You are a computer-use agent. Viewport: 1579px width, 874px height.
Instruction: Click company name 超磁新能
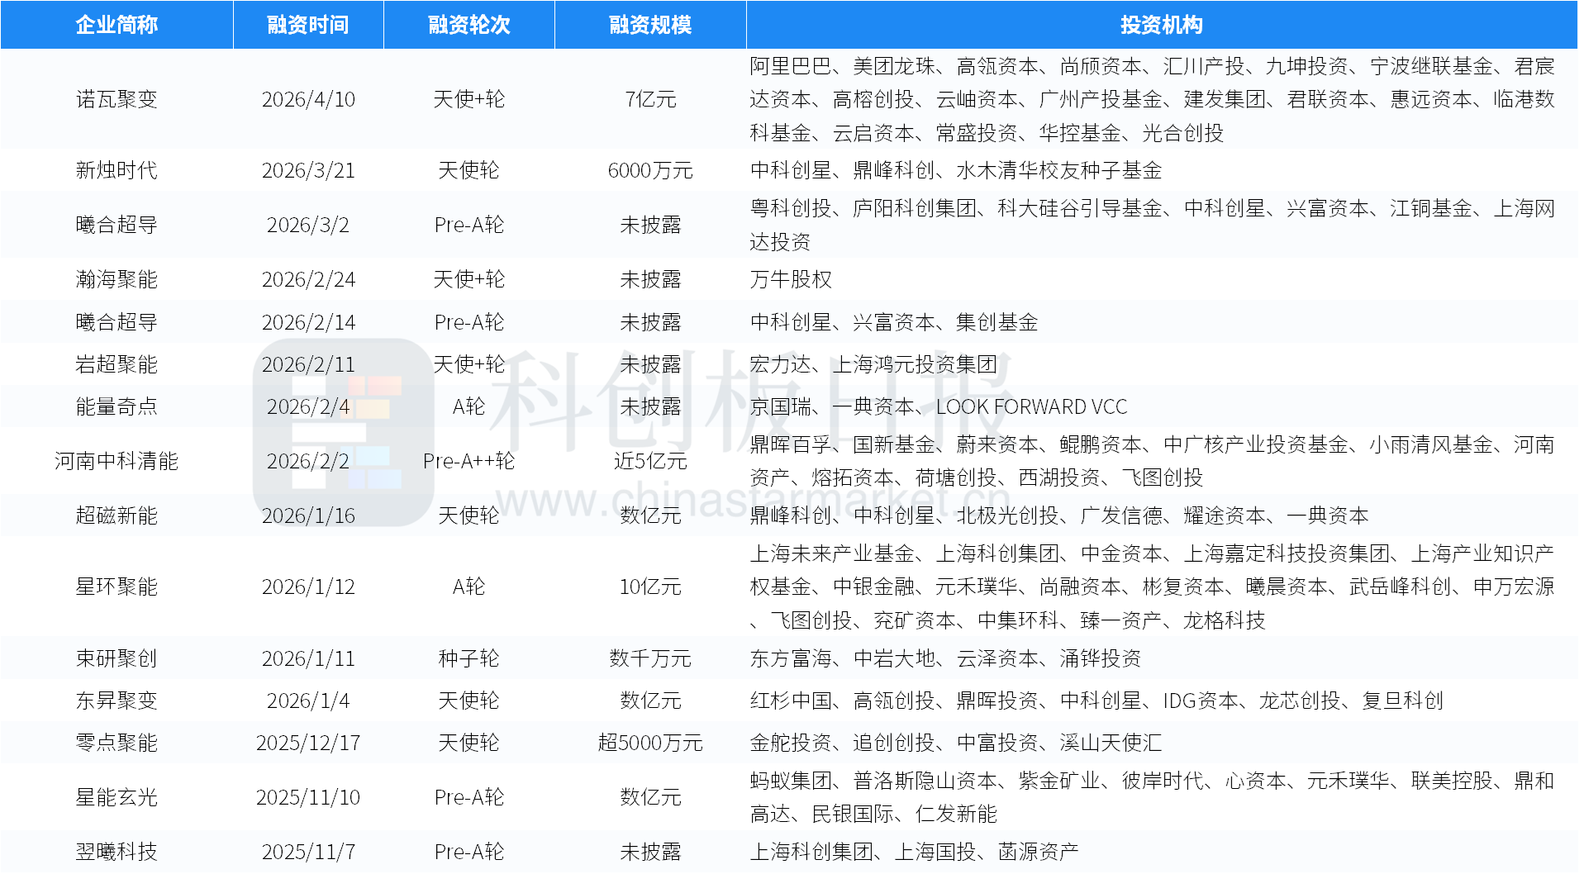[117, 515]
